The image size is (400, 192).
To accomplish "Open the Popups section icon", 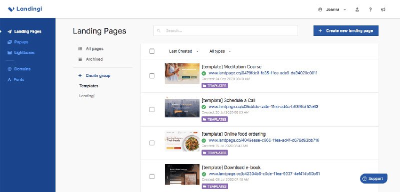I will click(x=9, y=42).
